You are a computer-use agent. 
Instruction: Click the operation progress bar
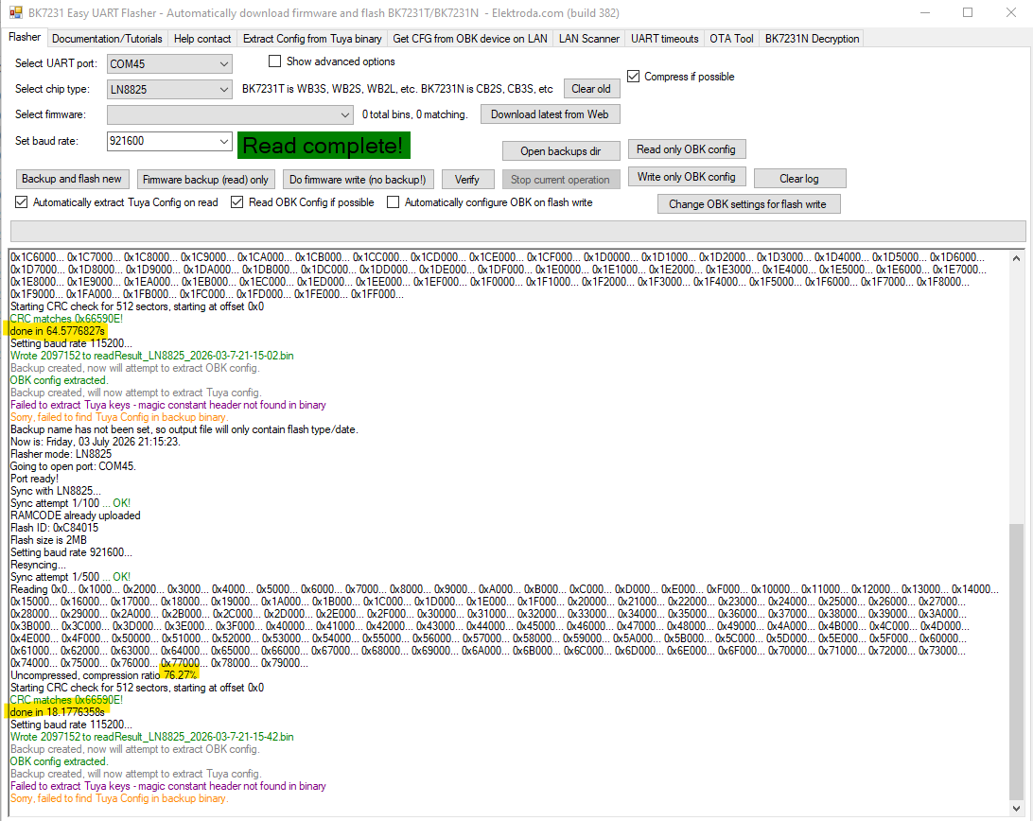(517, 232)
